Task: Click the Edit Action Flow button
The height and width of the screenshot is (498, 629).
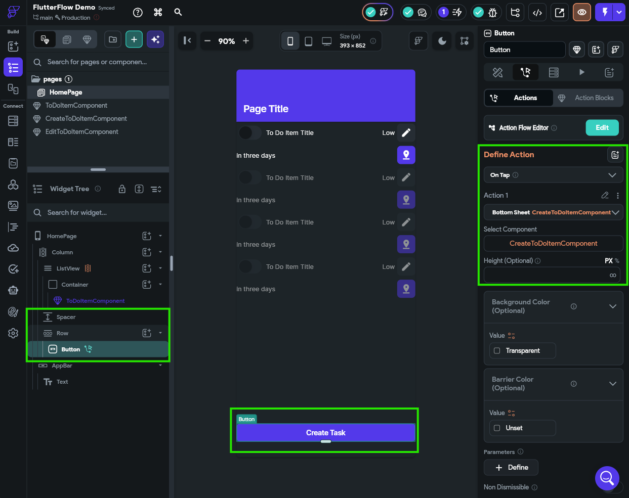Action: pos(602,128)
